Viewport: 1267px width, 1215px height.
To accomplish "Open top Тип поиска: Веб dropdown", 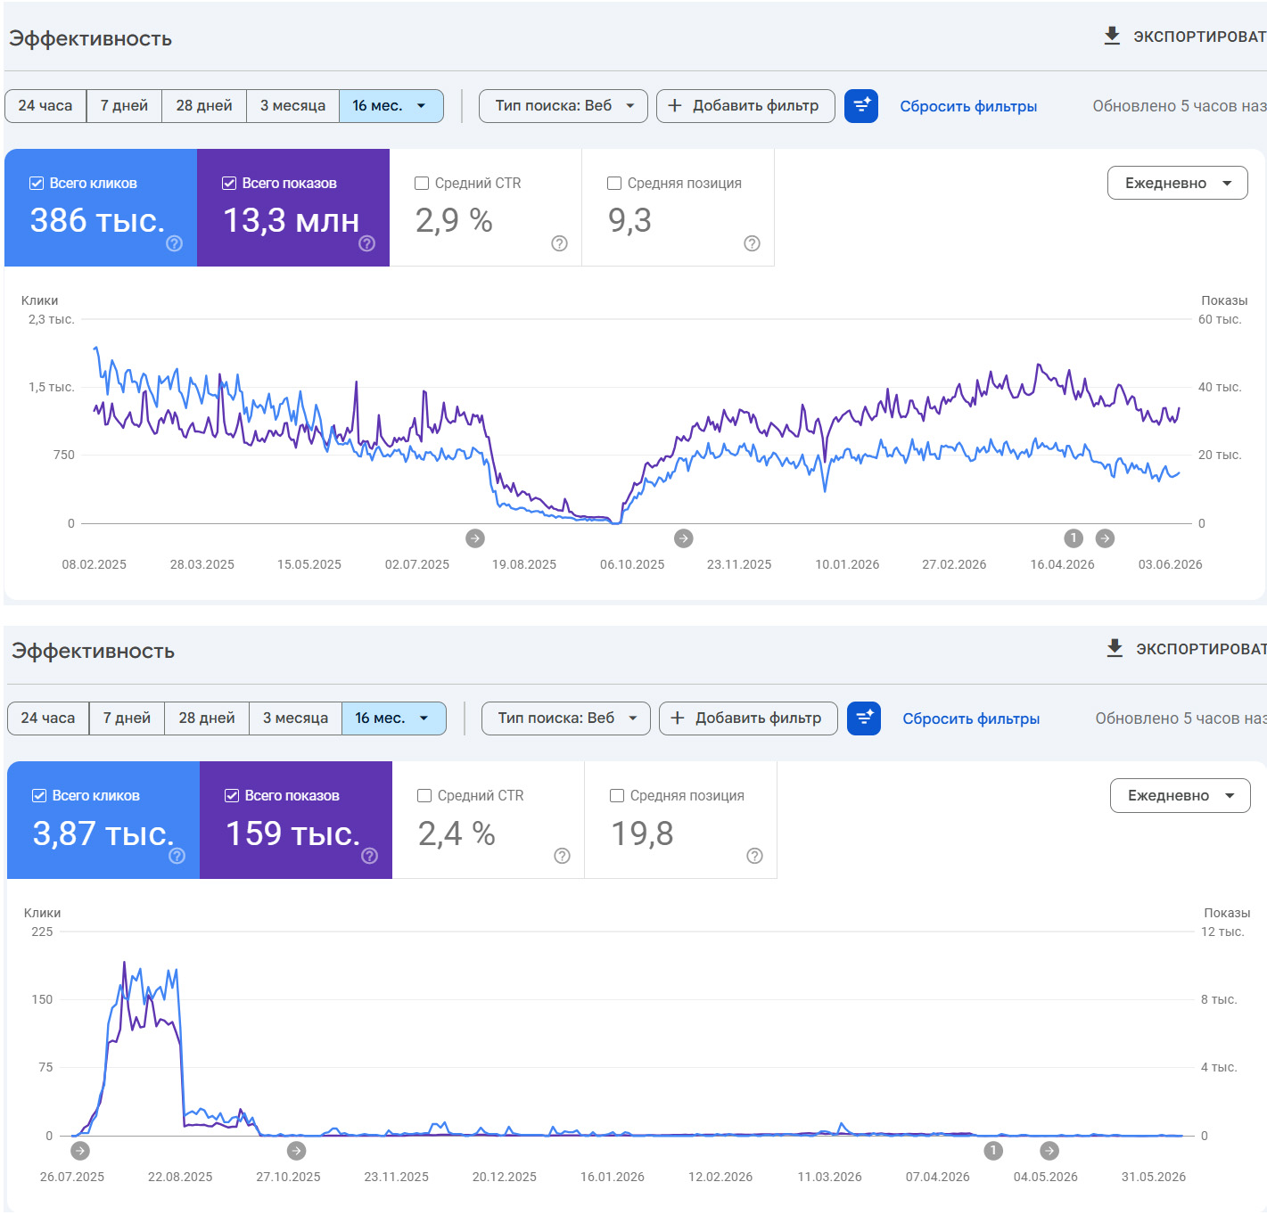I will pos(563,106).
